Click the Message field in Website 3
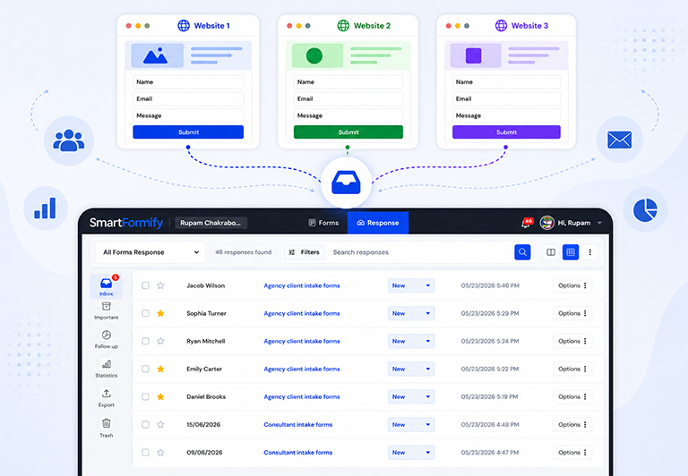Screen dimensions: 688x476 (506, 115)
